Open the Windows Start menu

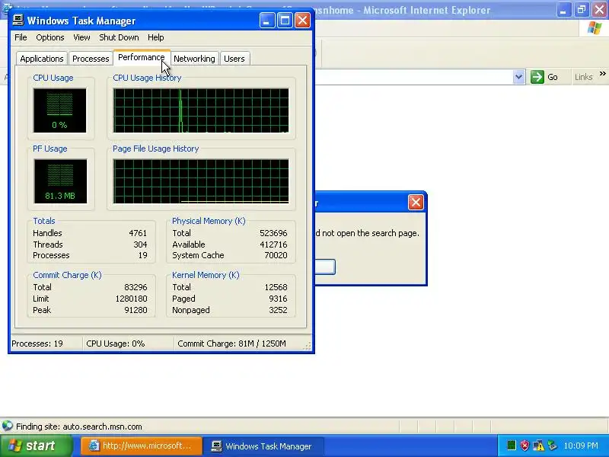tap(37, 446)
